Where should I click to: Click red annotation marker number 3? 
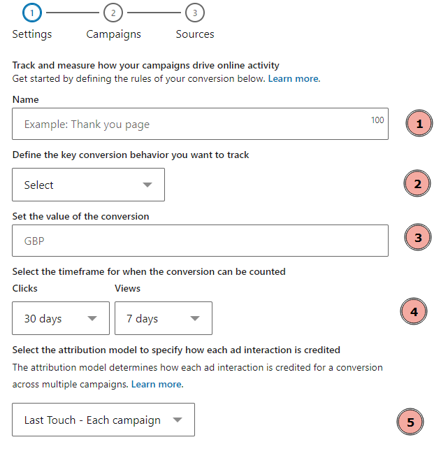pyautogui.click(x=418, y=237)
